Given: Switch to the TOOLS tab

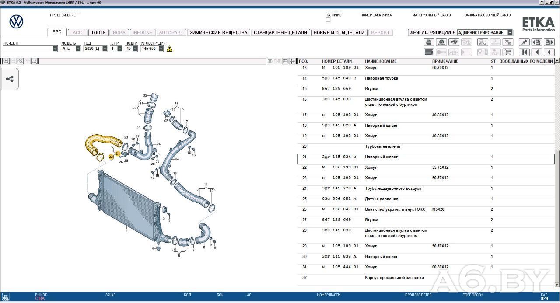Looking at the screenshot, I should click(98, 32).
